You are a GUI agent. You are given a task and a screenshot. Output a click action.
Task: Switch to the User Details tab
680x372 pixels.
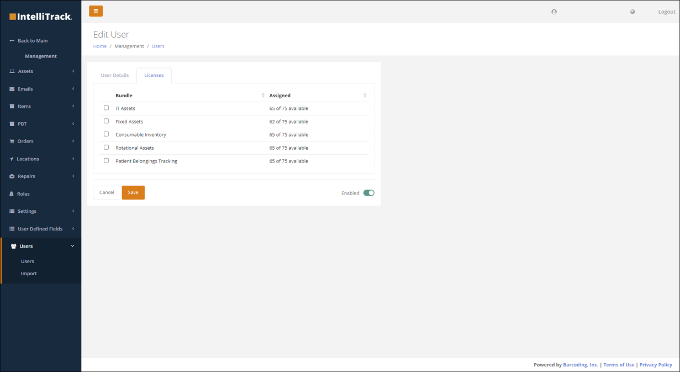115,75
